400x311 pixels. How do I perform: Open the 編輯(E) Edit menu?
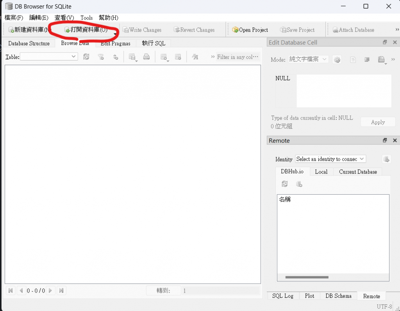[x=39, y=18]
